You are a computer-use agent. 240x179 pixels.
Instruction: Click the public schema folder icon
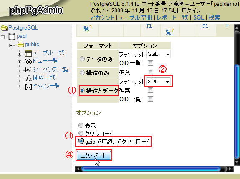coord(21,45)
